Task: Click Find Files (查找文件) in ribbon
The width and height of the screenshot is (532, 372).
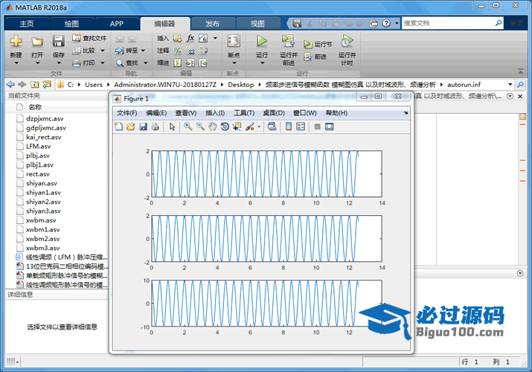Action: 89,38
